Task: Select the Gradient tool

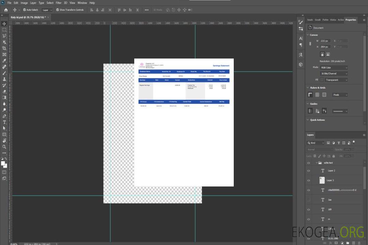Action: point(4,98)
